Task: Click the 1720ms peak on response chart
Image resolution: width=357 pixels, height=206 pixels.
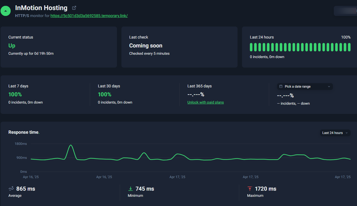Action: (x=71, y=145)
